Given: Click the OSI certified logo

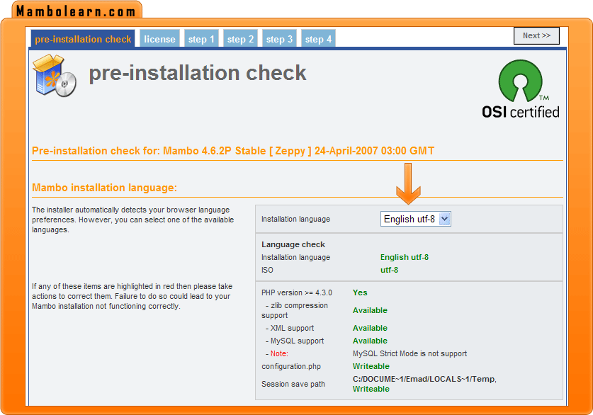Looking at the screenshot, I should click(x=521, y=89).
